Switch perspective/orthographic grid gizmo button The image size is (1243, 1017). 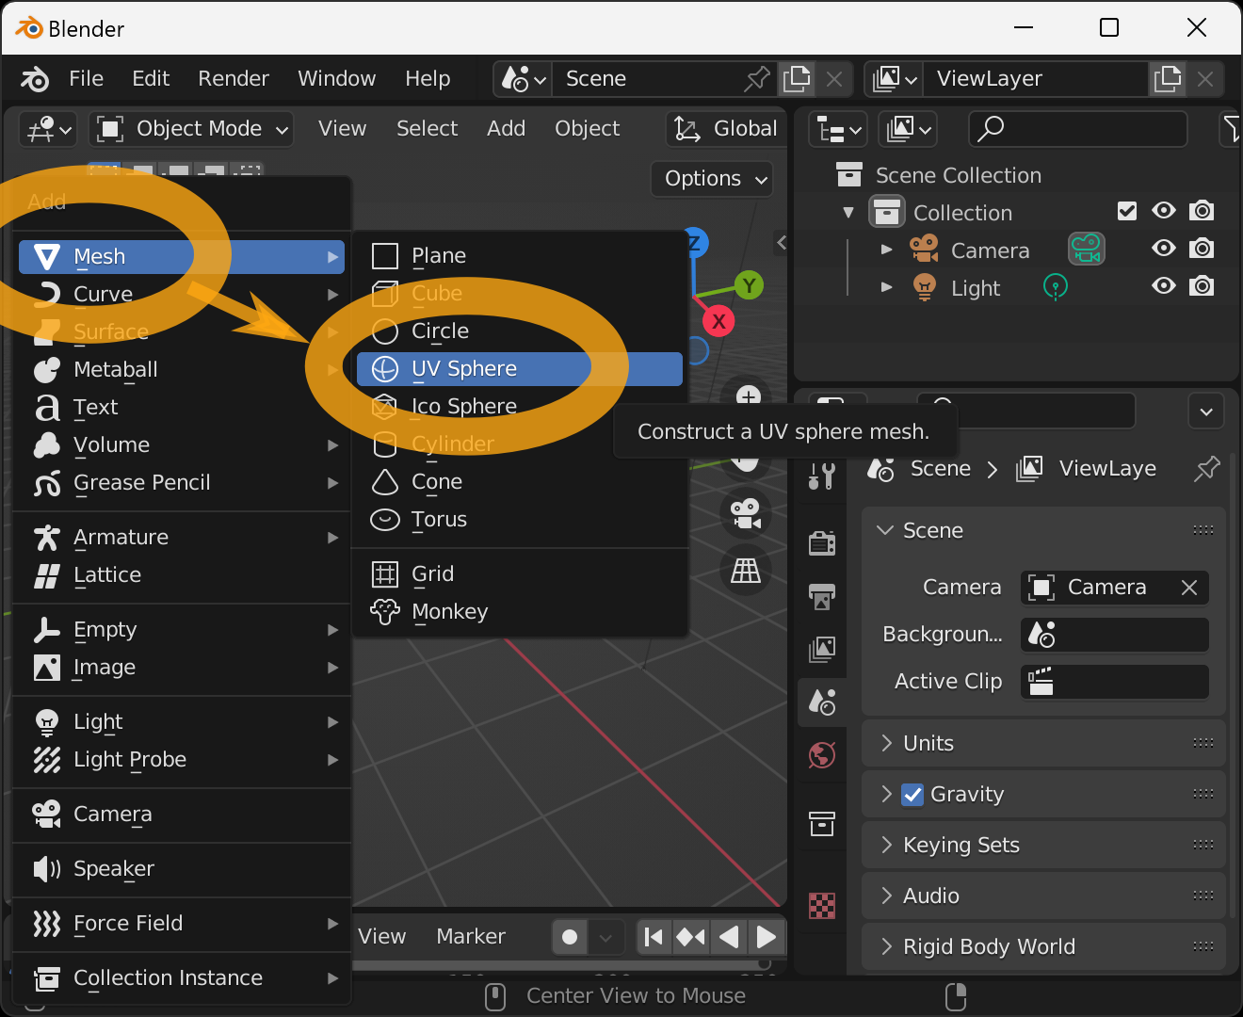coord(746,570)
